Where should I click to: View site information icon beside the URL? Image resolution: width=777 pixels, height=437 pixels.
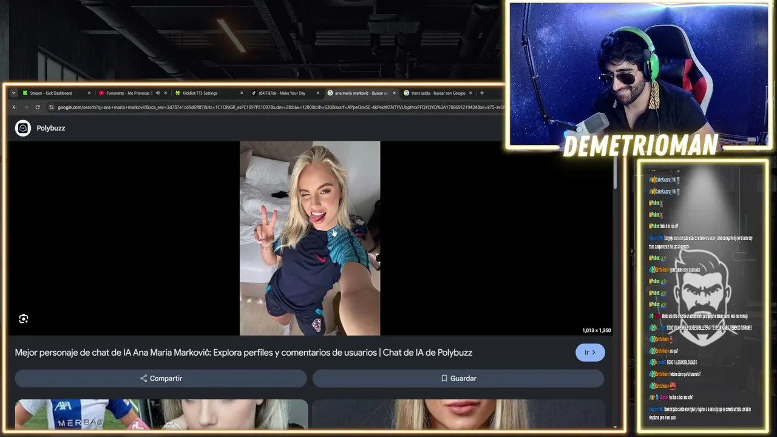pos(52,107)
